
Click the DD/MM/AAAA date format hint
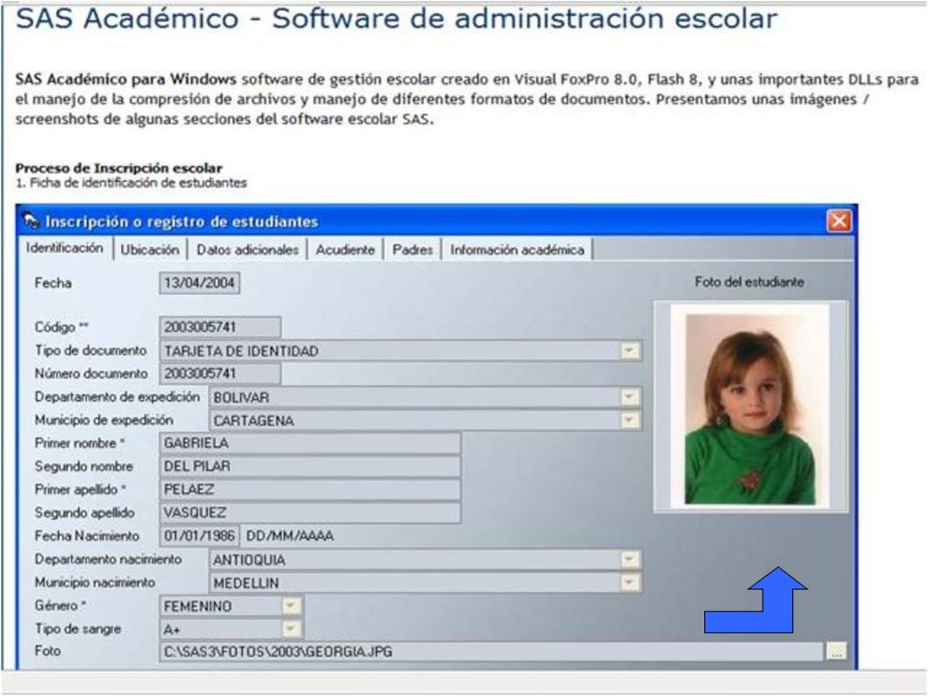(290, 536)
